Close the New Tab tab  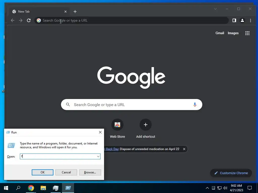66,12
